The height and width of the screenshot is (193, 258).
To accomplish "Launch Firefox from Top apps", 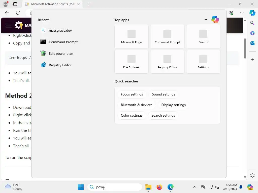I will (x=203, y=37).
